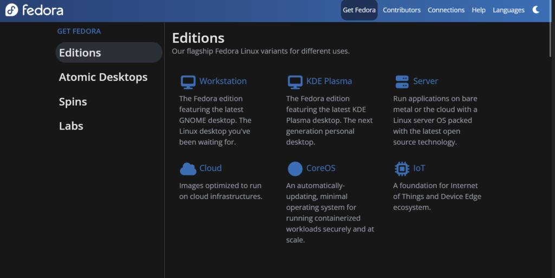Open the Get Fedora menu

359,10
